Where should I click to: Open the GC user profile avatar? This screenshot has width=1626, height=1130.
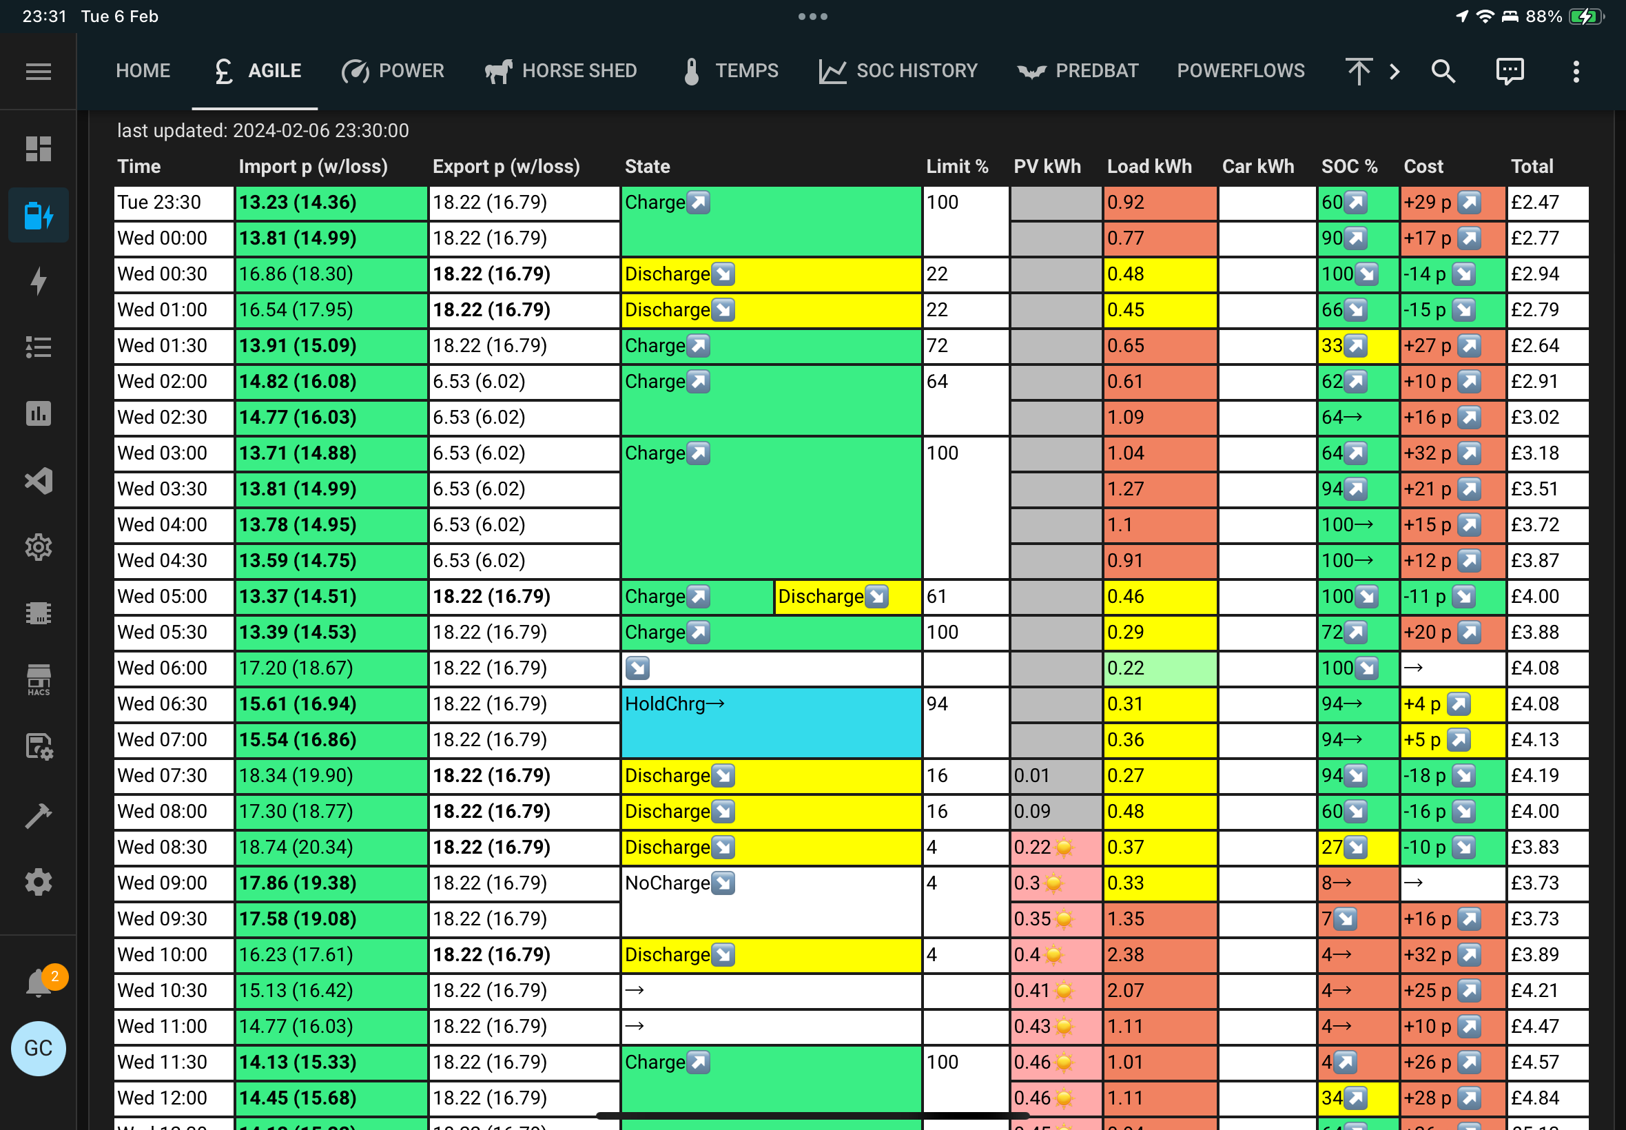[38, 1048]
